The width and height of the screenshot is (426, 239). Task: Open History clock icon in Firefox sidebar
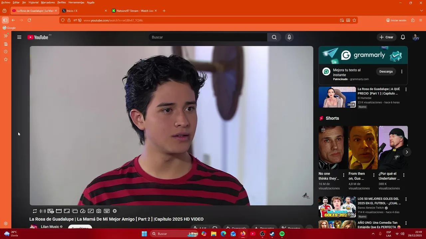pos(6,52)
